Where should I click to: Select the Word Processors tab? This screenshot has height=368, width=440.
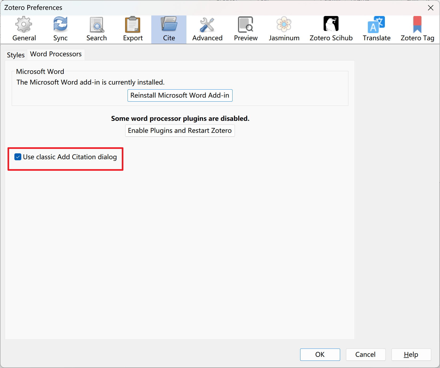pos(56,54)
